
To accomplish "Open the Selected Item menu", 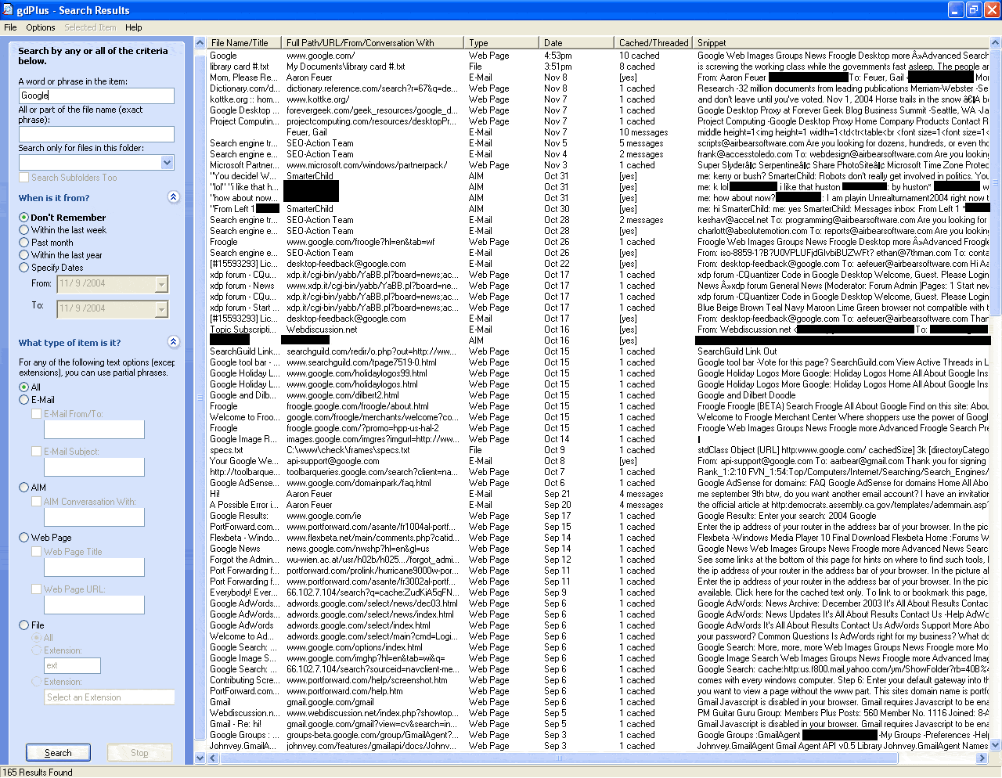I will click(x=90, y=27).
